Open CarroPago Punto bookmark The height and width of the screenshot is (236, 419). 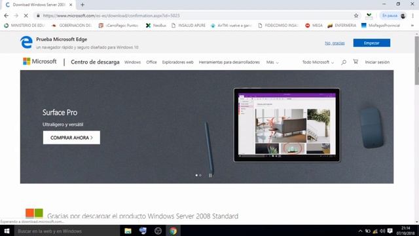click(x=118, y=26)
